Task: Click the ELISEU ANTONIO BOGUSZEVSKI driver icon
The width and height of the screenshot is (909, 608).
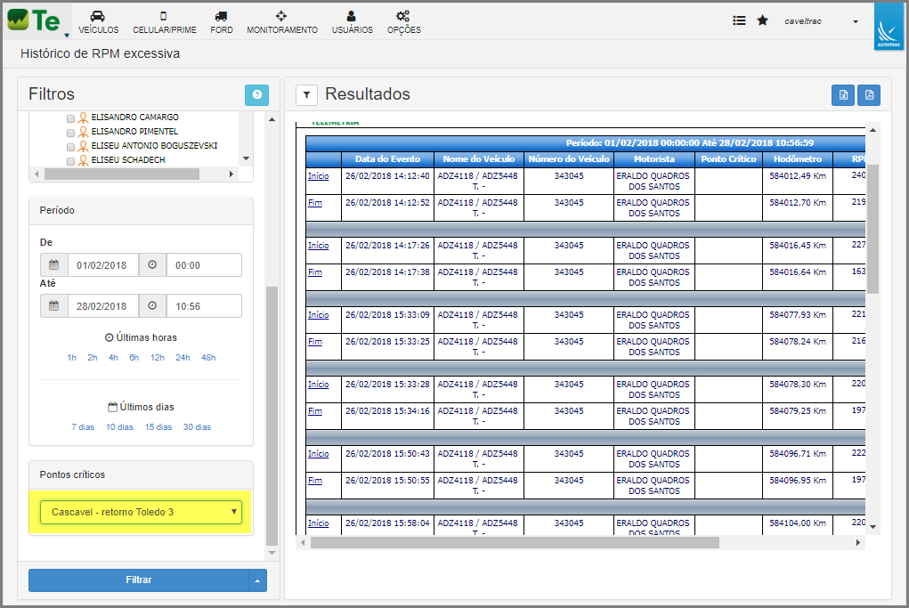Action: point(83,146)
